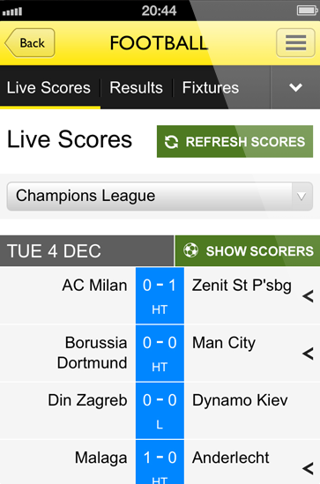The image size is (320, 484).
Task: Tap the AC Milan 0-1 score box
Action: click(x=160, y=295)
